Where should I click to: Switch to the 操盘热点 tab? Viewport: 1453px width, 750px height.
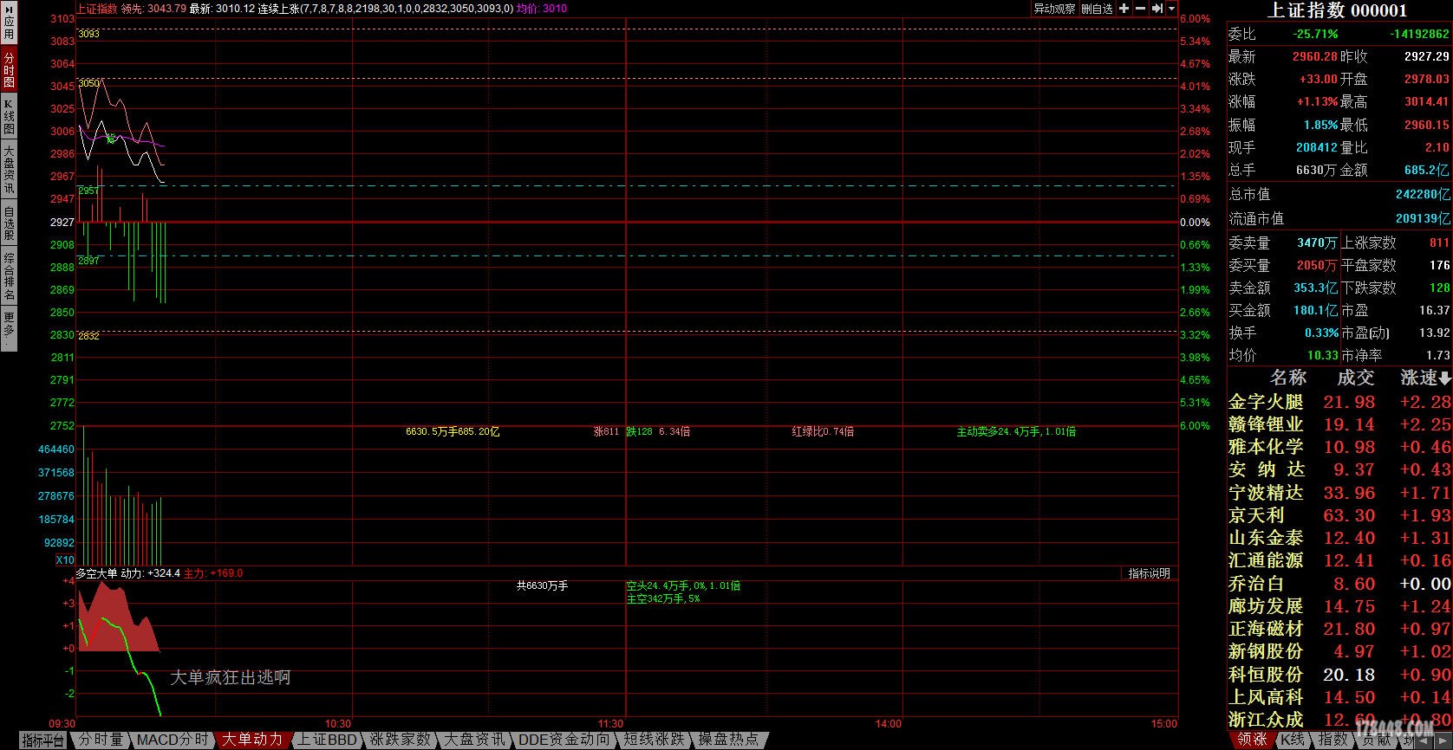pyautogui.click(x=728, y=740)
